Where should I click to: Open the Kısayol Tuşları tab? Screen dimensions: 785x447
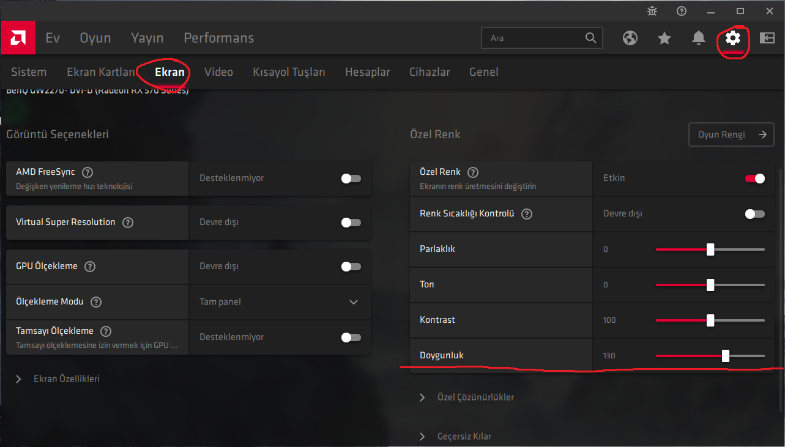289,72
